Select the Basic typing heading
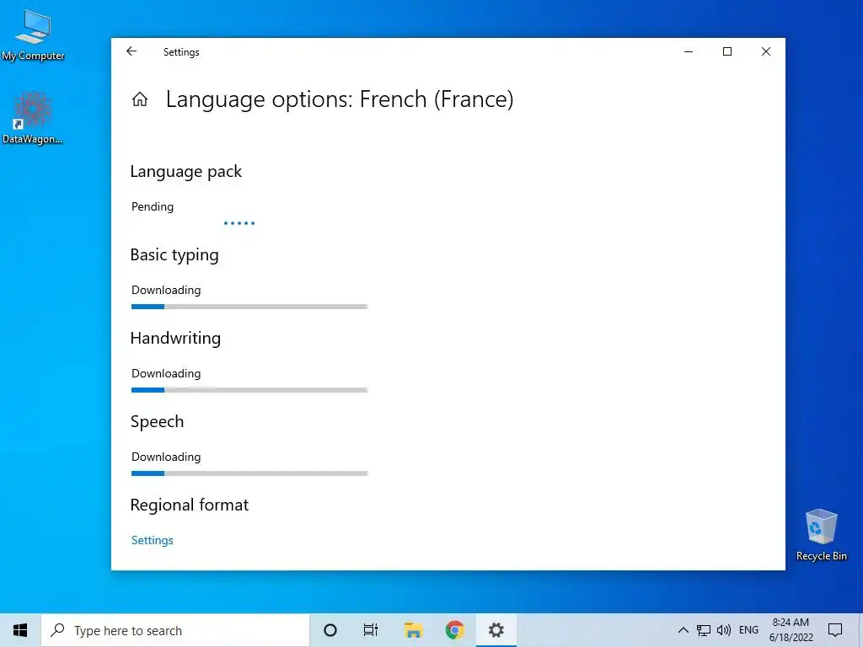The height and width of the screenshot is (647, 863). [x=174, y=255]
